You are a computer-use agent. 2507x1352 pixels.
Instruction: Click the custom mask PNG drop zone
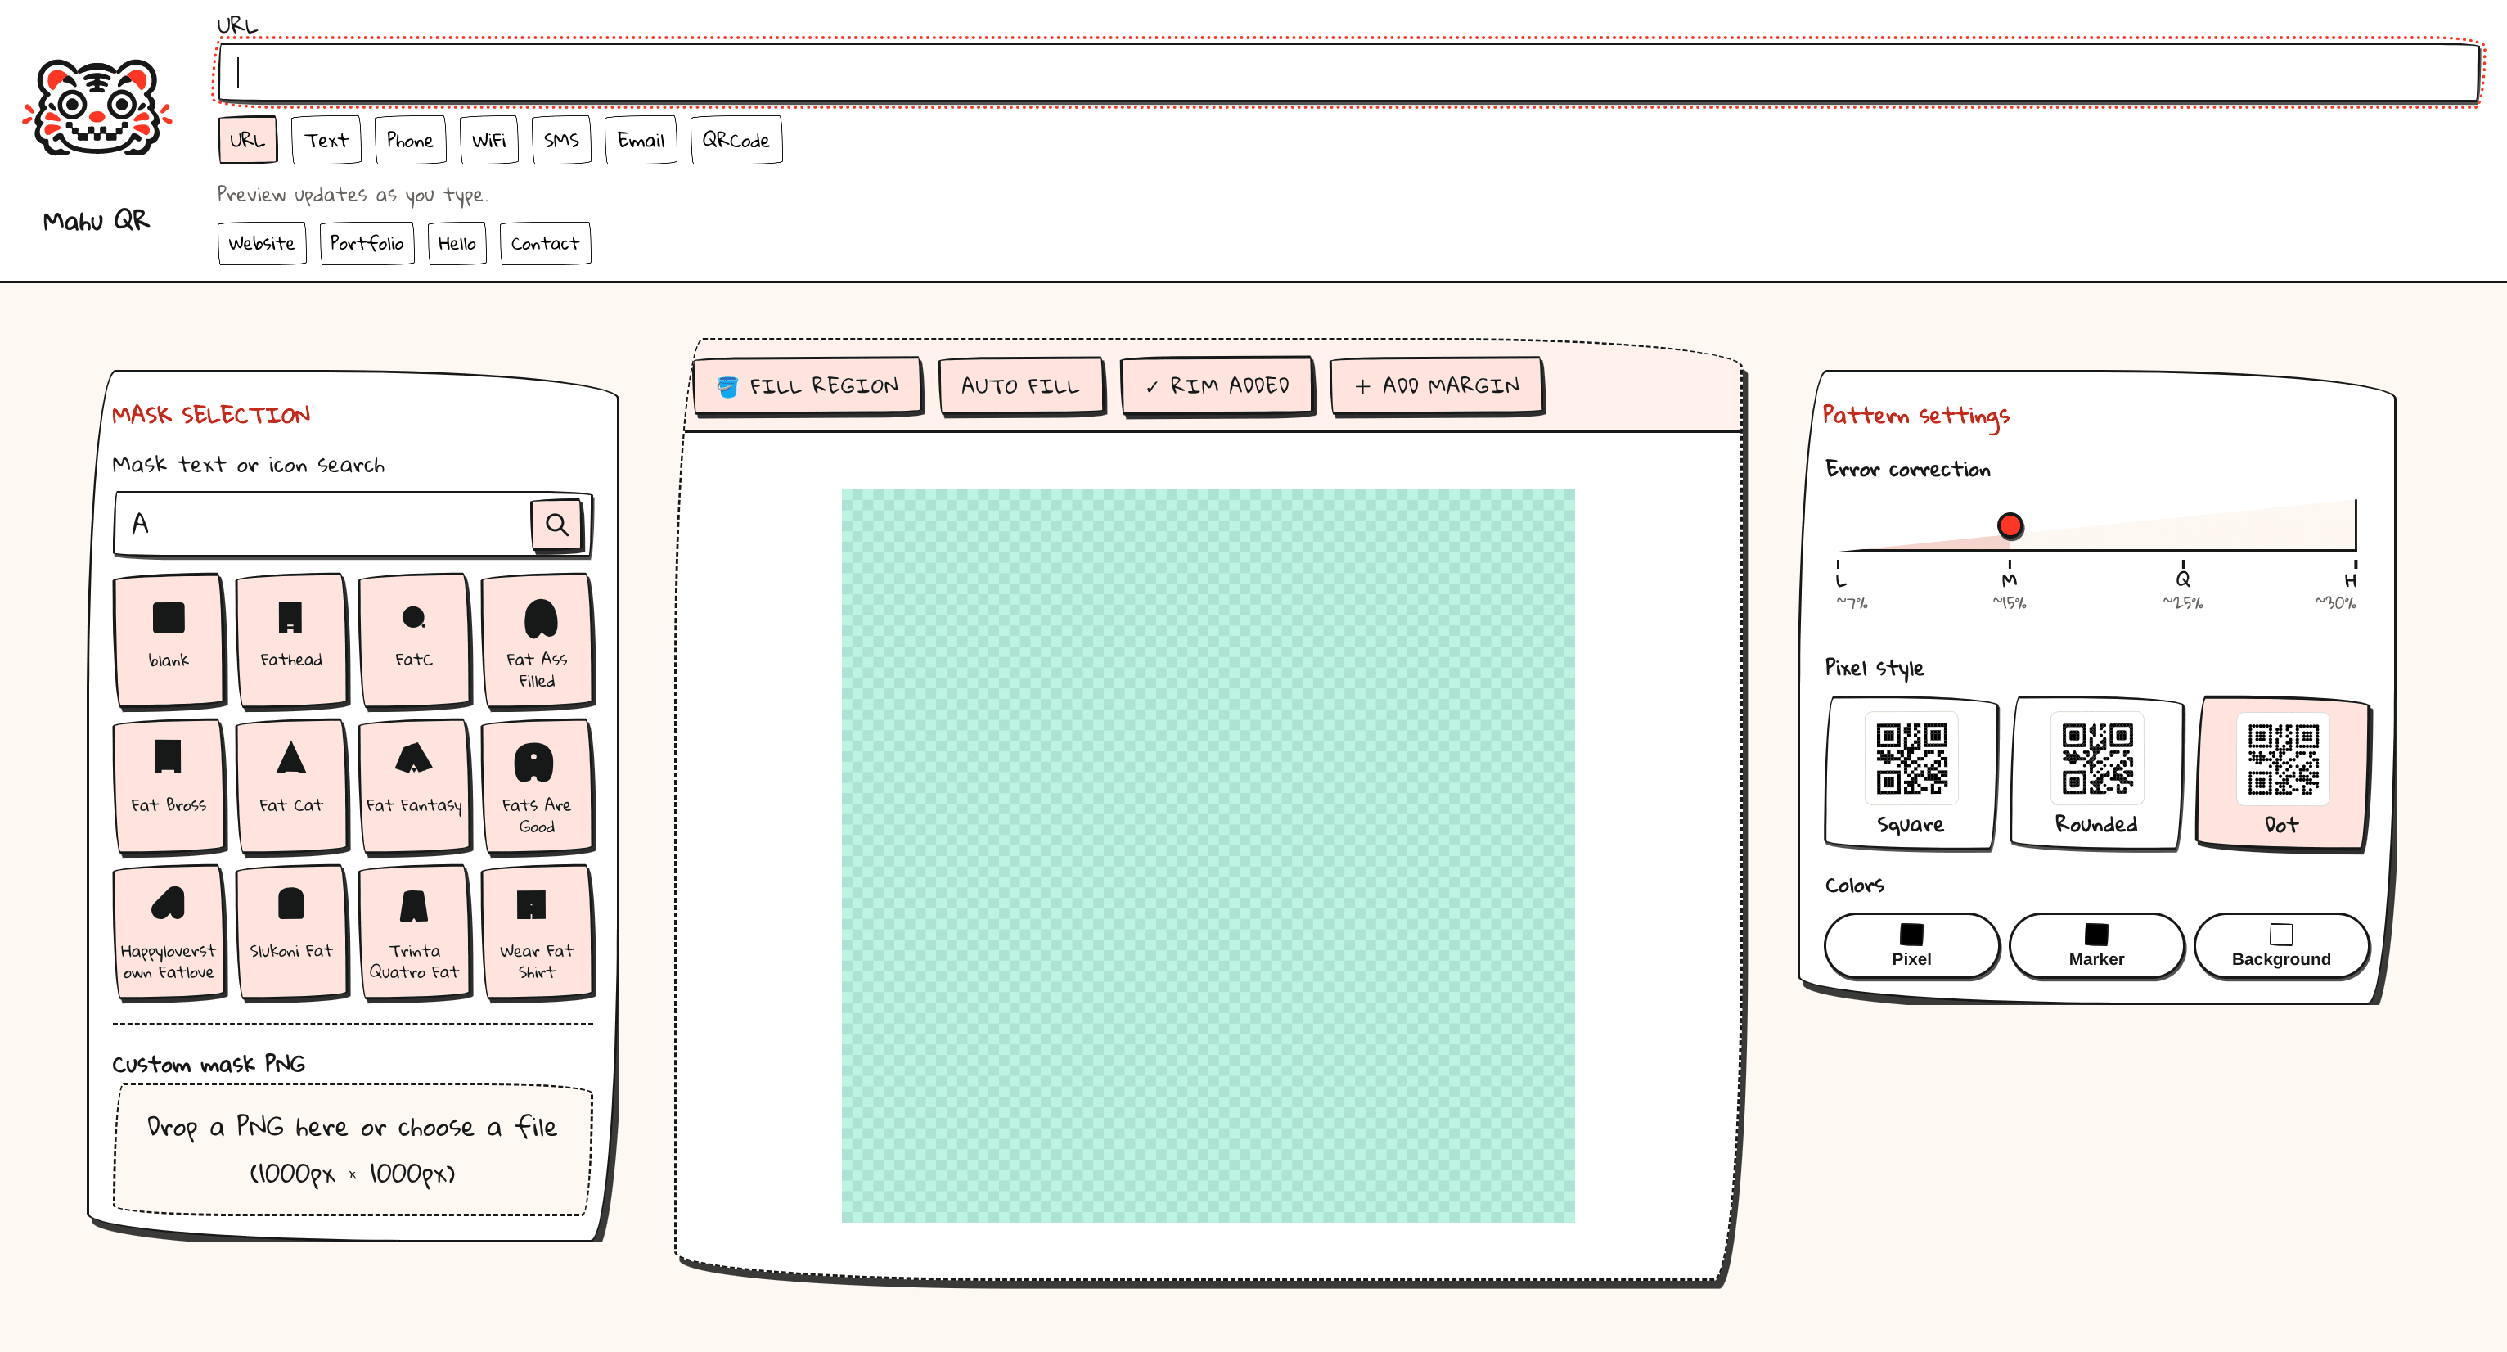(353, 1150)
